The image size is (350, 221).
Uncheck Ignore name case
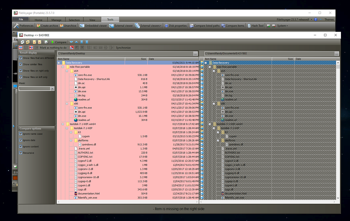click(x=20, y=134)
